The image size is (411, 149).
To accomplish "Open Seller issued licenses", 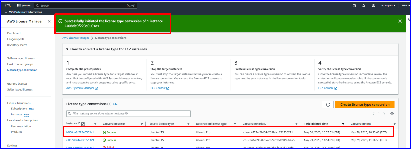I will [x=20, y=89].
